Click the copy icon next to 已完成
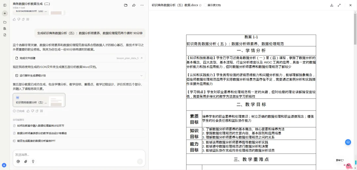357x170 pixels. 37,111
